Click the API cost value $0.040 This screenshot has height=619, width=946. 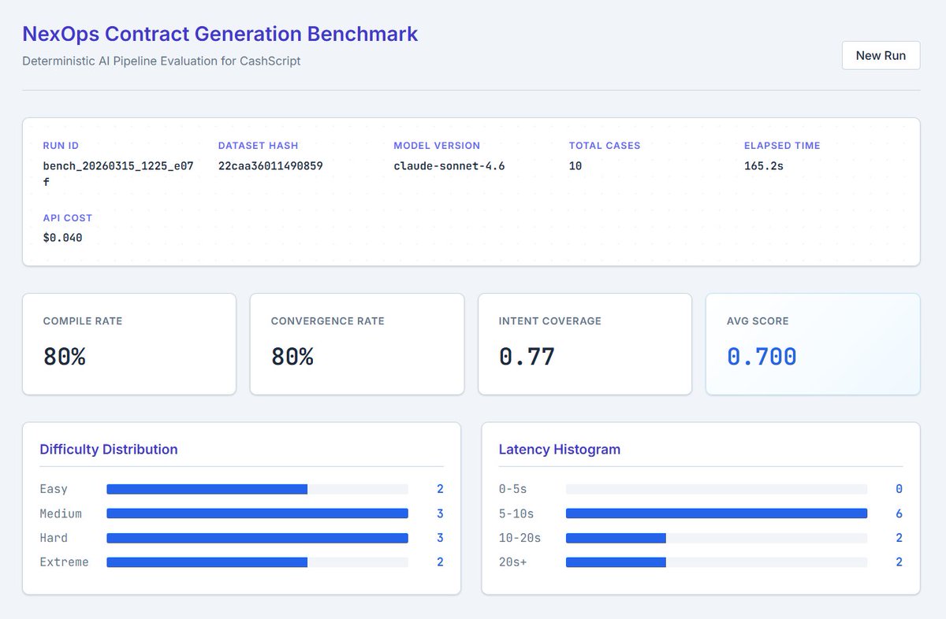[62, 237]
